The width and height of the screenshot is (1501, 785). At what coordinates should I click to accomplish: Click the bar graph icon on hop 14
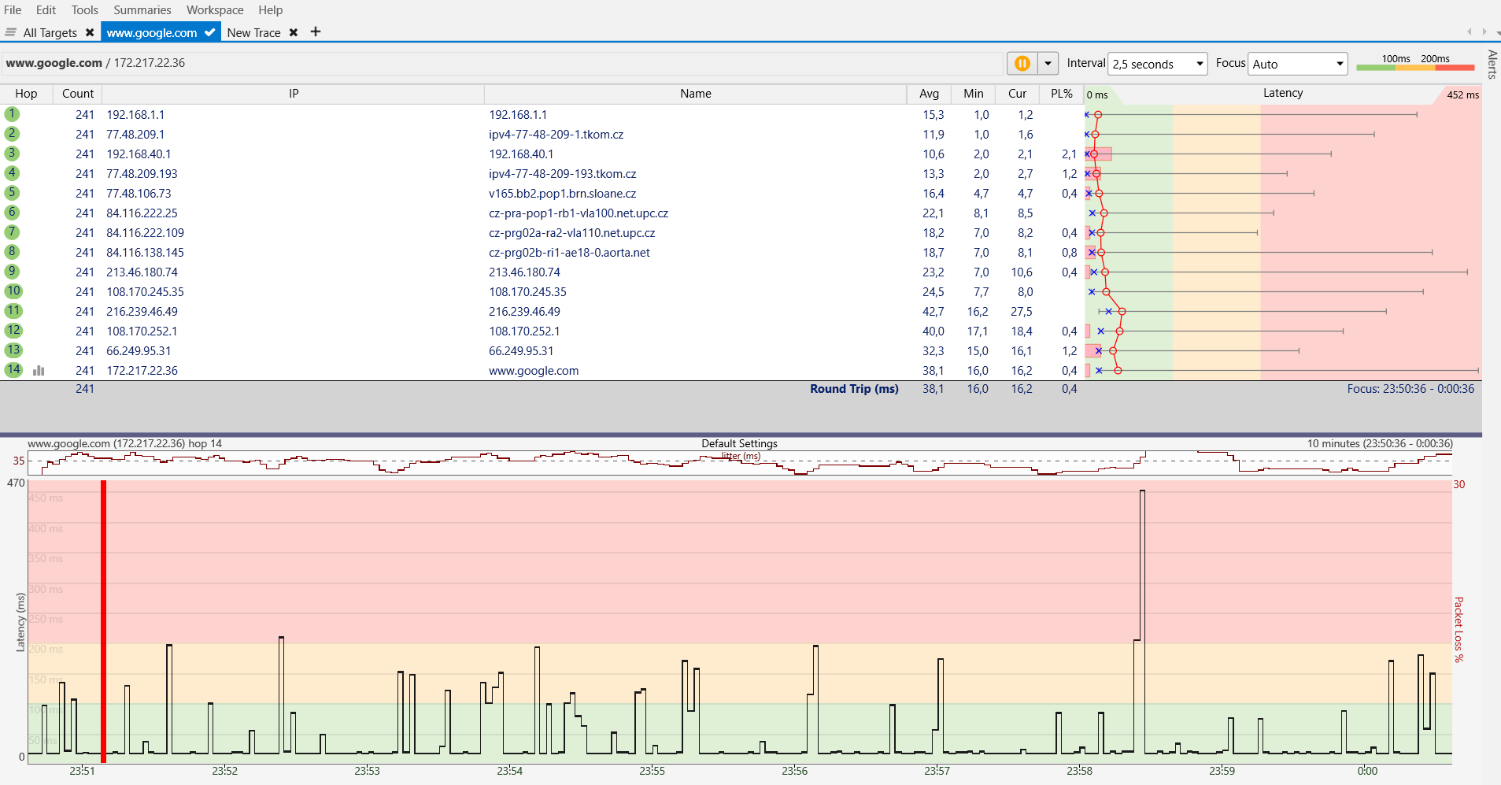pyautogui.click(x=39, y=370)
